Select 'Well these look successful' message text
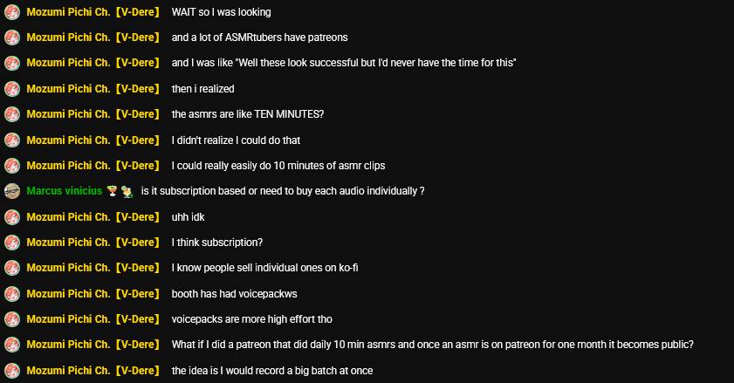Image resolution: width=734 pixels, height=383 pixels. [344, 63]
